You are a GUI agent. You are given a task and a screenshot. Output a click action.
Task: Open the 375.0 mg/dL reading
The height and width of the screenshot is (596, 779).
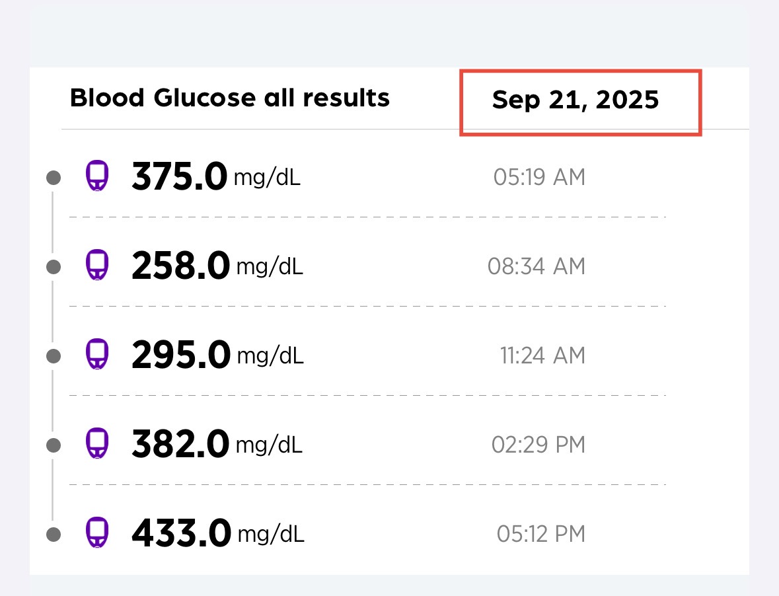coord(215,177)
